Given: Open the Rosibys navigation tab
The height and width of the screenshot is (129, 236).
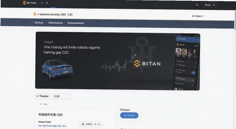Looking at the screenshot, I should [x=39, y=23].
